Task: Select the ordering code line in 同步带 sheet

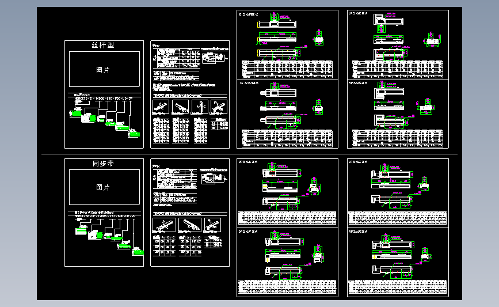Action: (x=105, y=217)
